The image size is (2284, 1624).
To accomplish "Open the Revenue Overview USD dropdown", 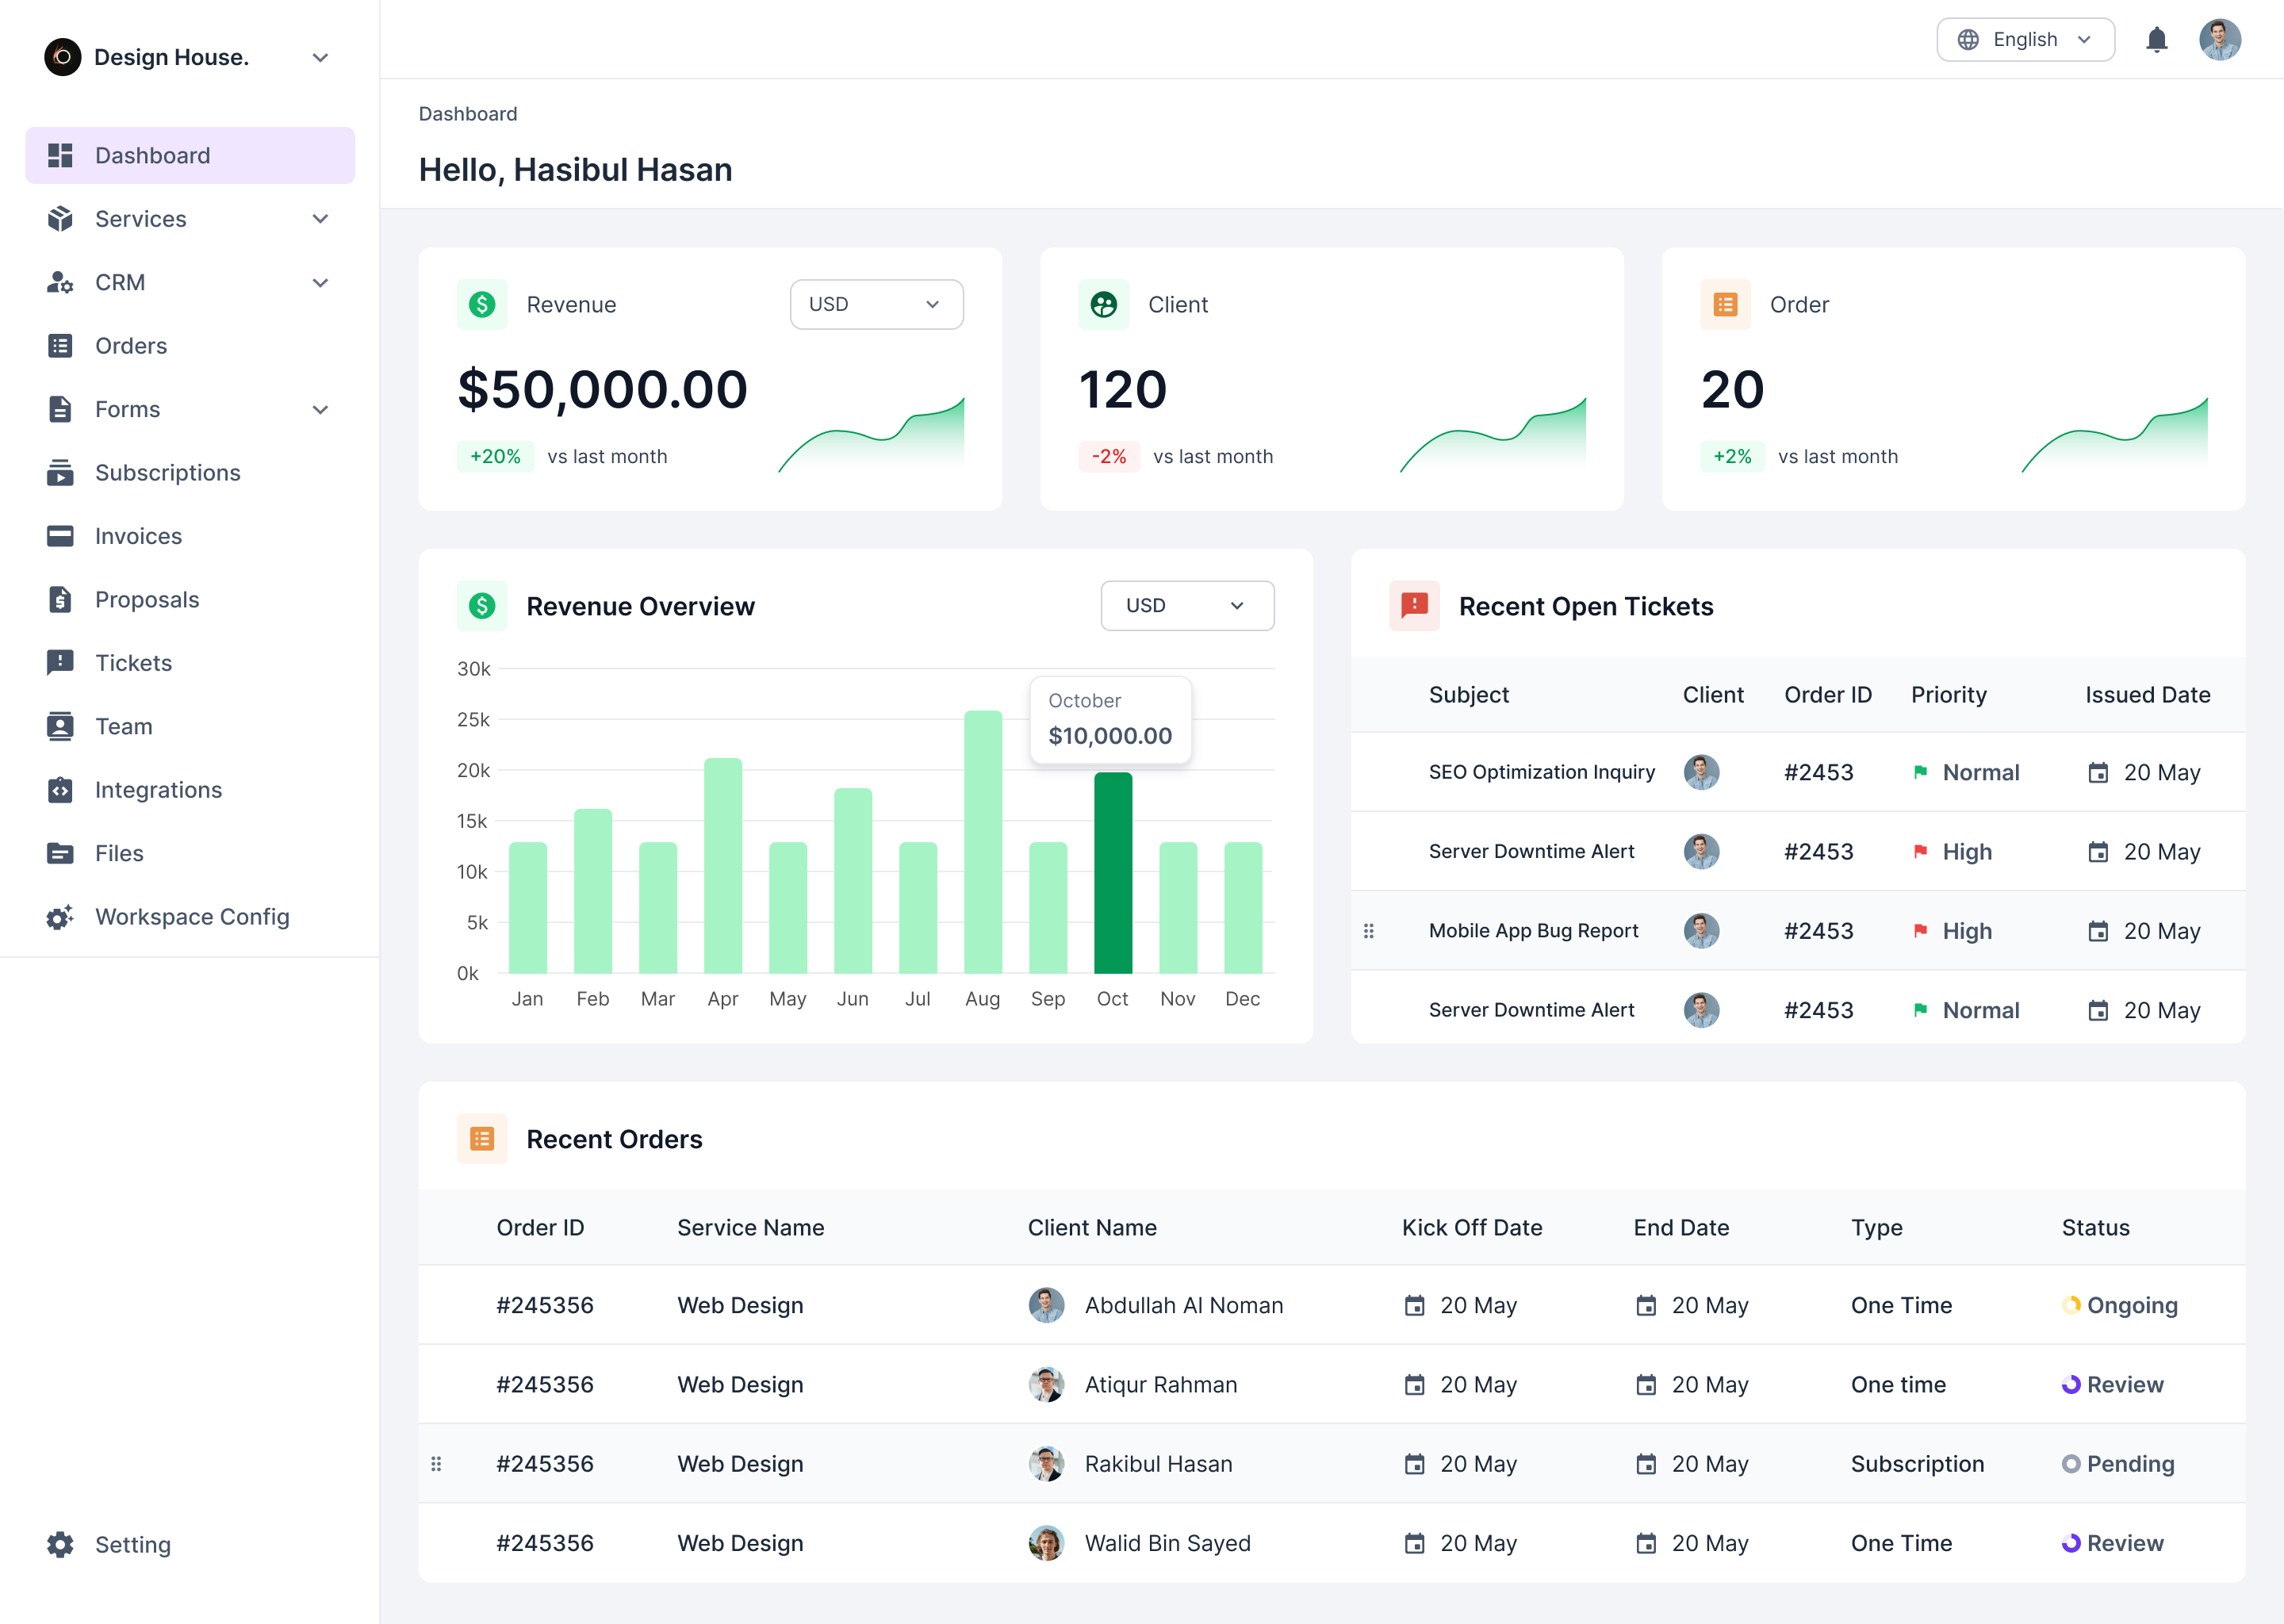I will click(1187, 606).
